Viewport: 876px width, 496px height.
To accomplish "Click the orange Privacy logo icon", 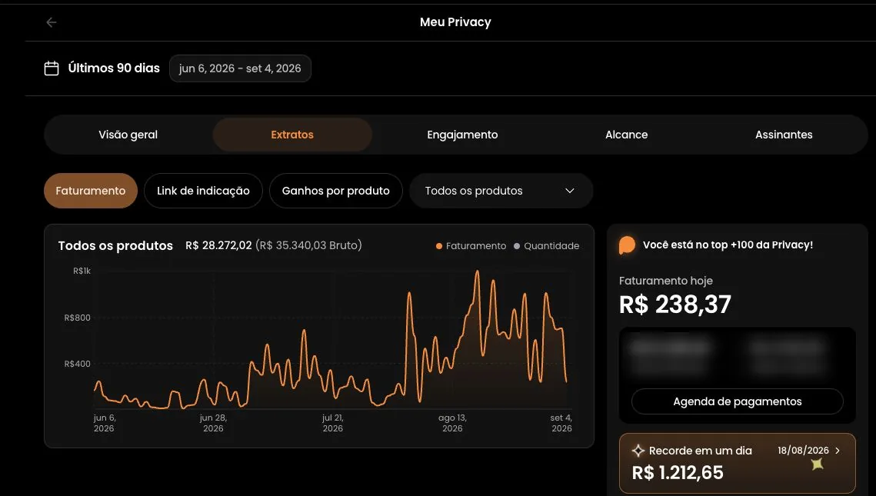I will click(x=627, y=245).
